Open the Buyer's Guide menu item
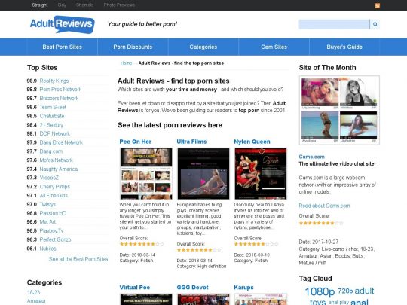The width and height of the screenshot is (407, 305). (344, 47)
